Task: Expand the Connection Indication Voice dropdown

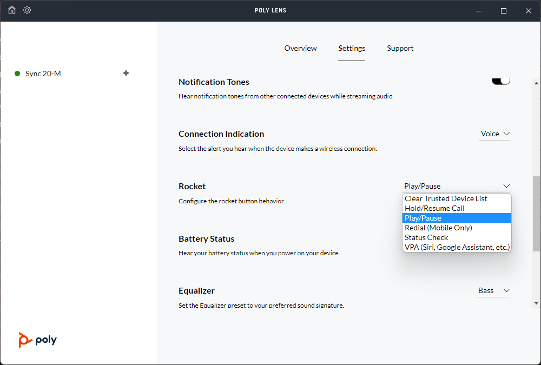Action: point(495,134)
